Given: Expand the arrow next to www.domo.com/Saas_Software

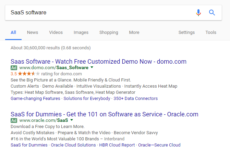Looking at the screenshot, I should coord(92,68).
